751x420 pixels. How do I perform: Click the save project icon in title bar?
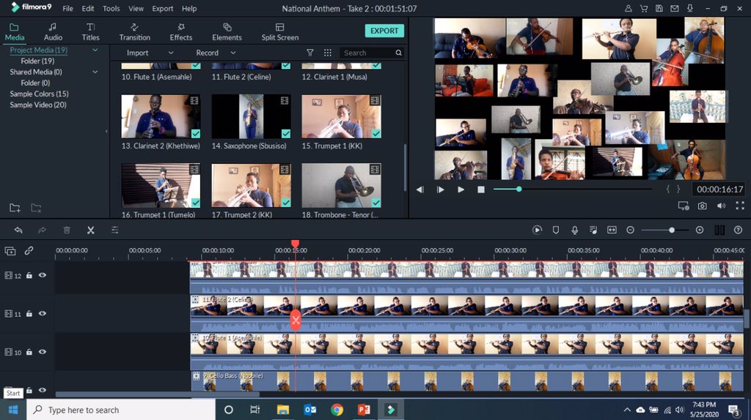pos(659,8)
